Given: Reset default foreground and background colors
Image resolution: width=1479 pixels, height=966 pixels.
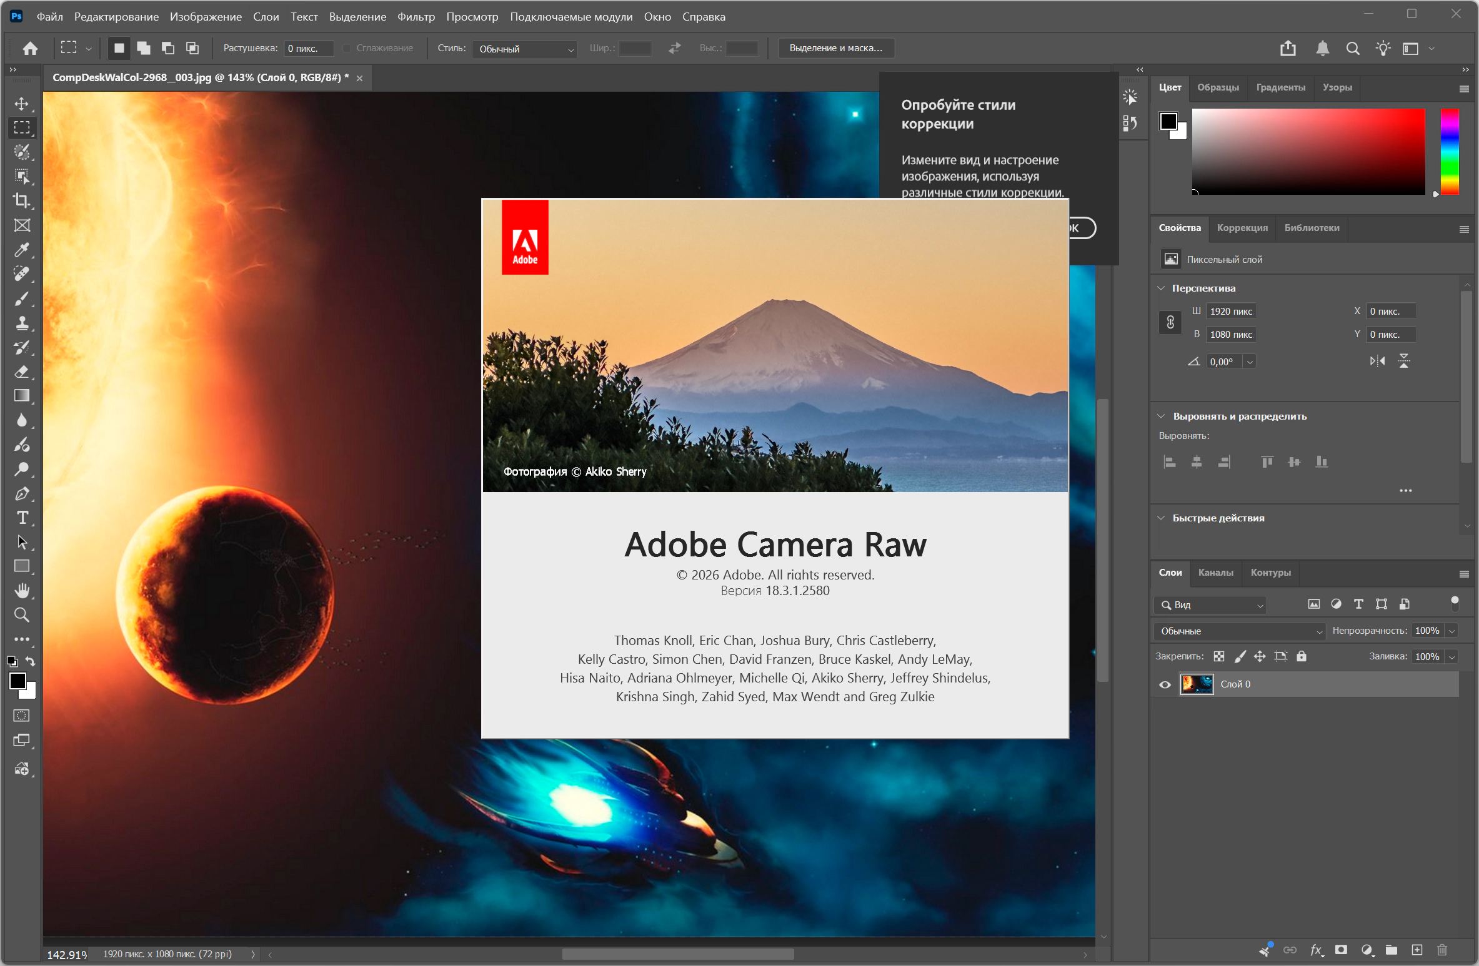Looking at the screenshot, I should tap(12, 661).
